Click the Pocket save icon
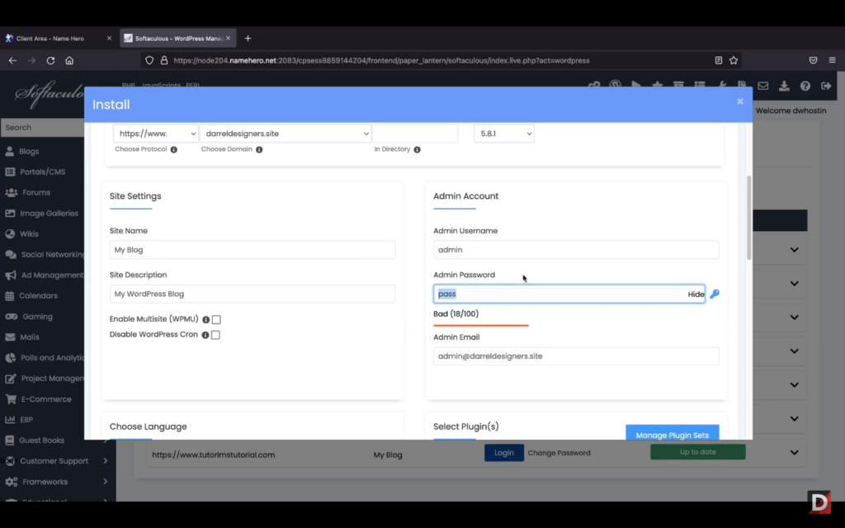This screenshot has width=845, height=528. pyautogui.click(x=813, y=60)
